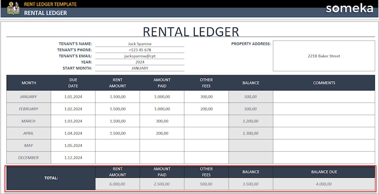Screen dimensions: 379x194
Task: Select due date cell 1.04.2024
Action: tap(73, 133)
